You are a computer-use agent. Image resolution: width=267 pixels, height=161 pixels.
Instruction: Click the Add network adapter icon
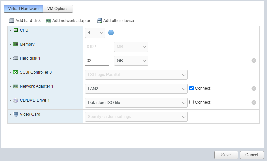coord(48,21)
